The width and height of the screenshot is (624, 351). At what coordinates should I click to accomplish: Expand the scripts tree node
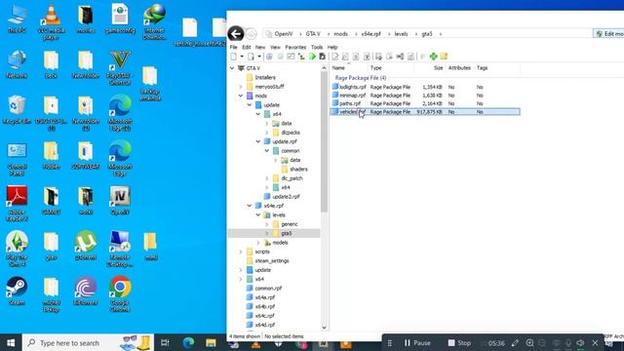pyautogui.click(x=241, y=252)
